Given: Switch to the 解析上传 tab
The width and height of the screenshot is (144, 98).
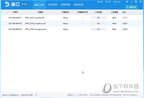Looking at the screenshot, I should [x=39, y=5].
